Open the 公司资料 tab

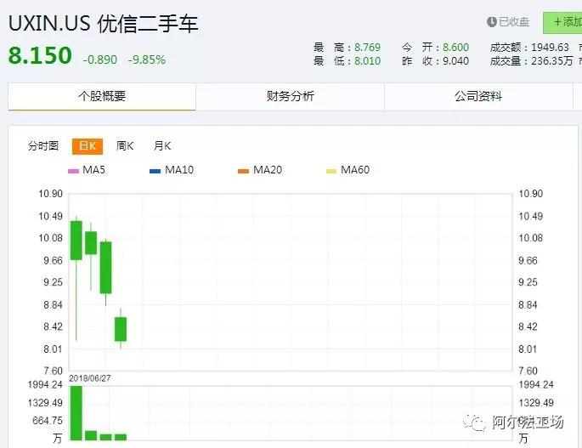[478, 96]
